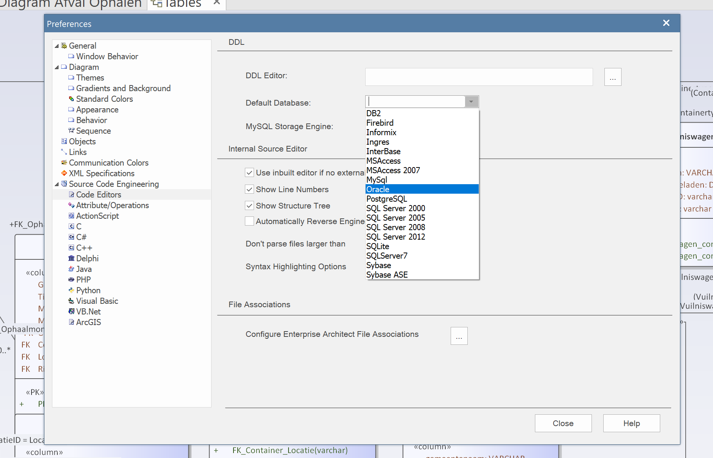Collapse the Source Code Engineering node
Viewport: 713px width, 458px height.
point(57,184)
